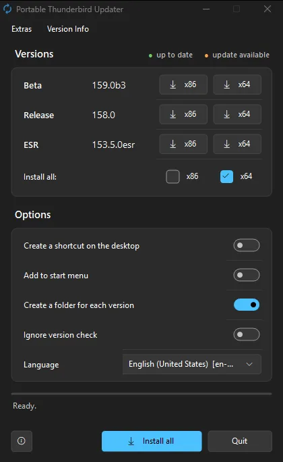Click the Options heading
283x462 pixels.
click(33, 215)
